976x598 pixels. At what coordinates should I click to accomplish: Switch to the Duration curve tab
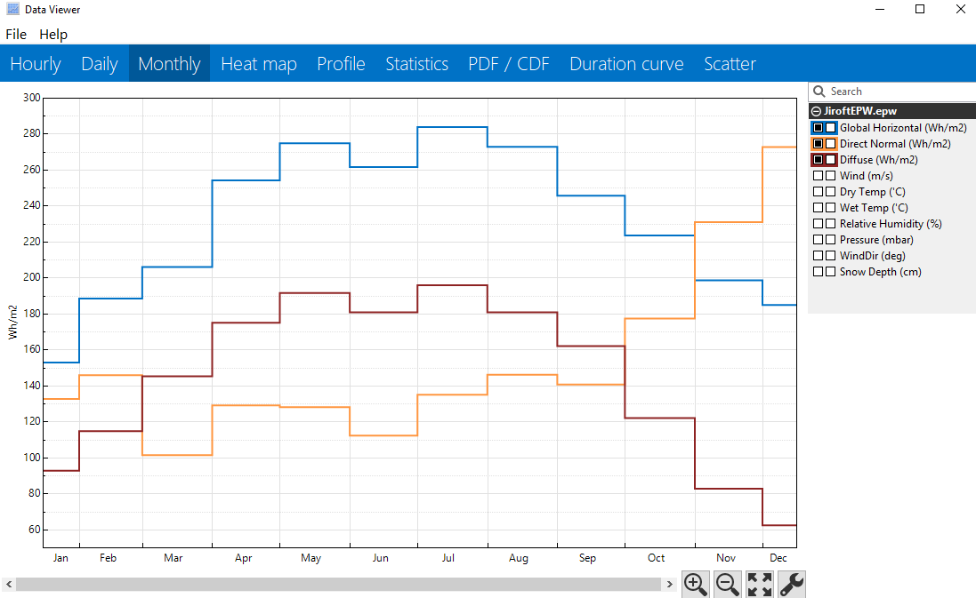(626, 64)
